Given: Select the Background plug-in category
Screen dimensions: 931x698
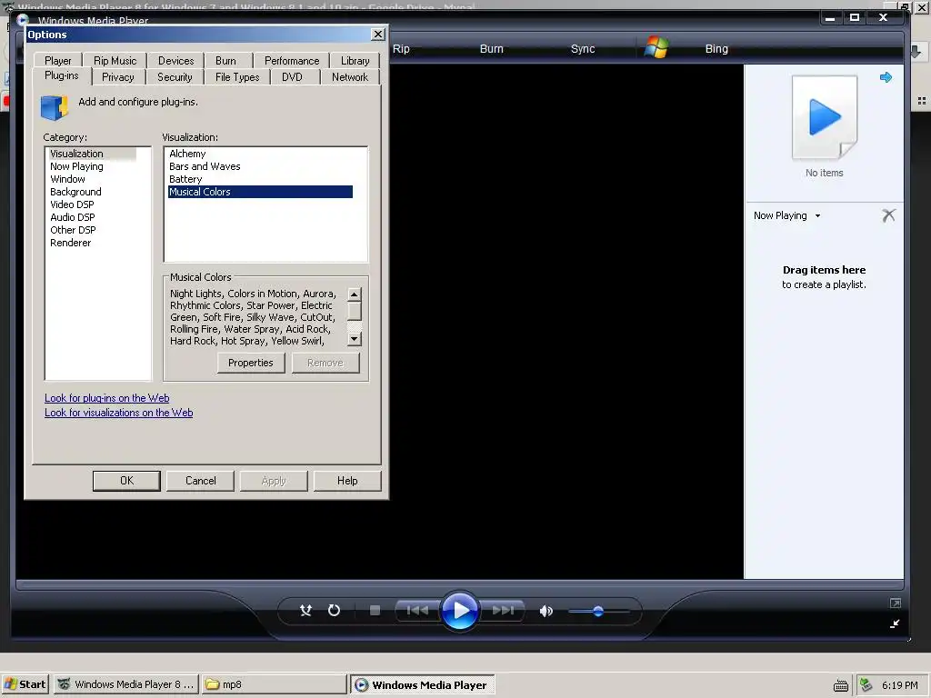Looking at the screenshot, I should (x=75, y=192).
